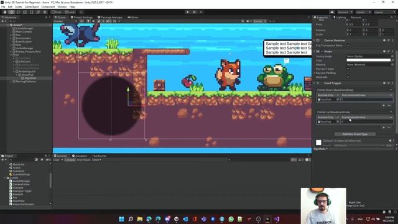This screenshot has width=398, height=224.
Task: Open Source Image object picker circle
Action: [392, 57]
